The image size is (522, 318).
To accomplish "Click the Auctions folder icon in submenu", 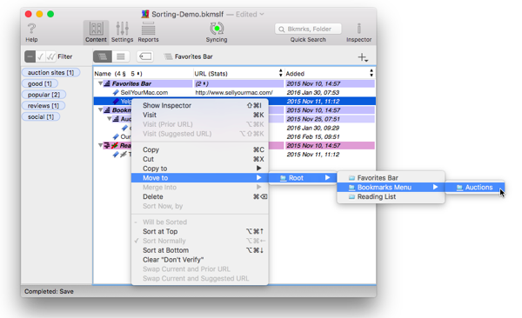I will (x=459, y=188).
